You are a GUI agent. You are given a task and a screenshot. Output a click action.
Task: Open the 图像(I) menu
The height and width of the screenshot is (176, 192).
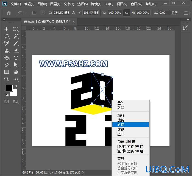point(42,4)
